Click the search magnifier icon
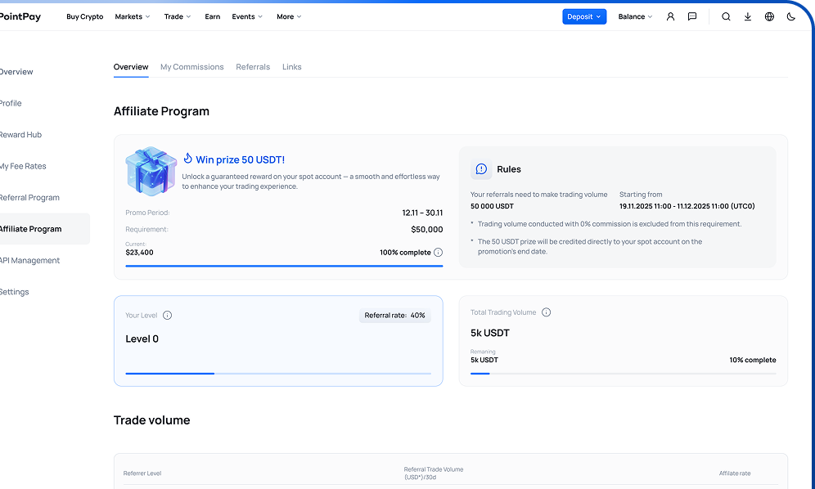Viewport: 815px width, 489px height. click(x=726, y=16)
